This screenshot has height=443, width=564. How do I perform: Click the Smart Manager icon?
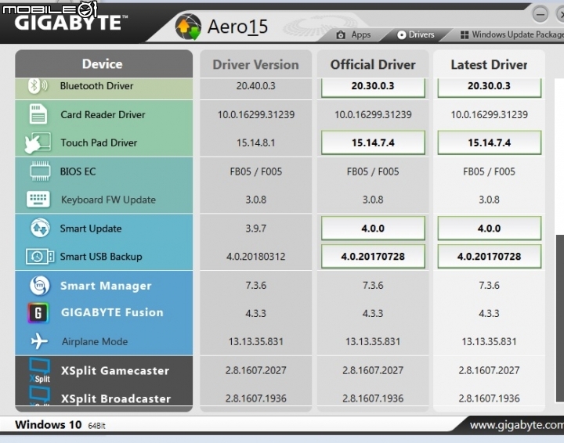[x=40, y=286]
